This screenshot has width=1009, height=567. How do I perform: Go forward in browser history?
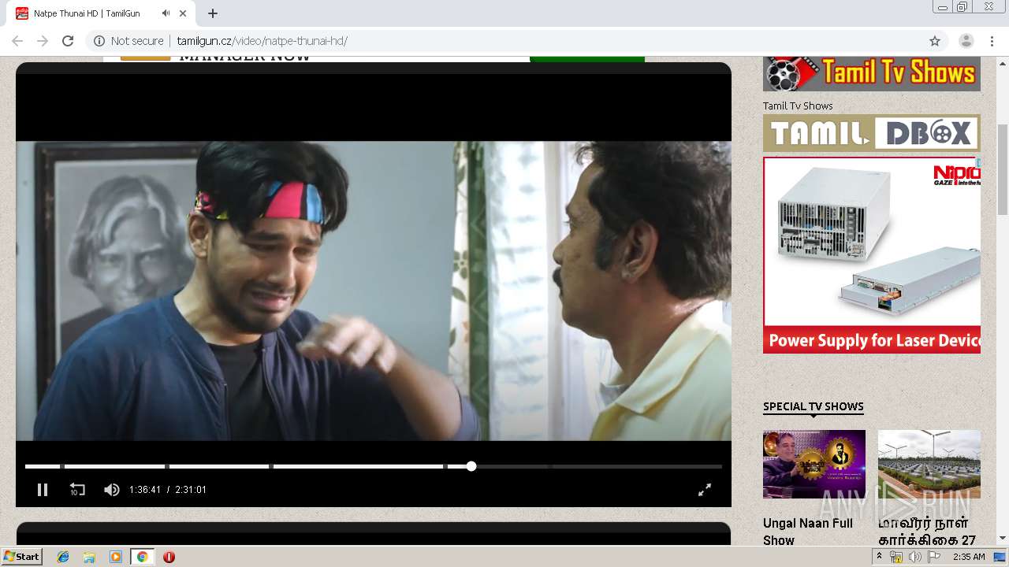pyautogui.click(x=43, y=41)
